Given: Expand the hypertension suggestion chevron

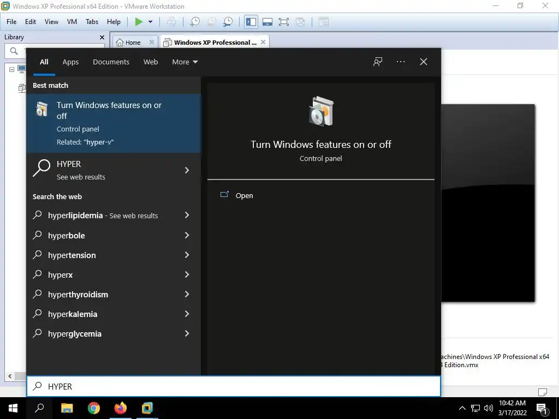Looking at the screenshot, I should pos(187,255).
